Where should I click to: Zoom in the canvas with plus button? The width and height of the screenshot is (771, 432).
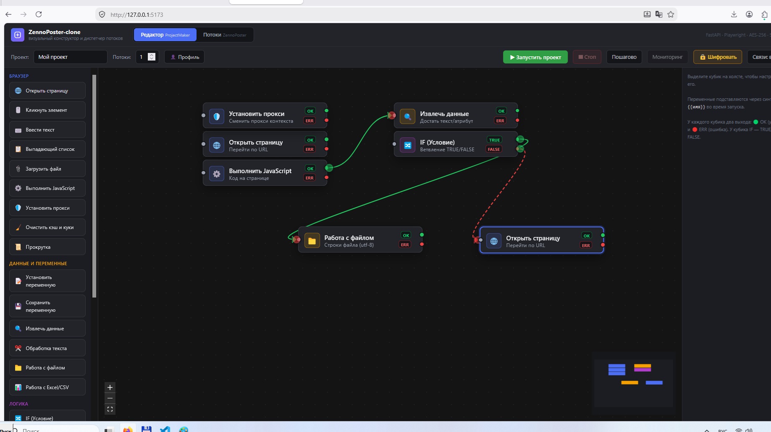[x=110, y=387]
